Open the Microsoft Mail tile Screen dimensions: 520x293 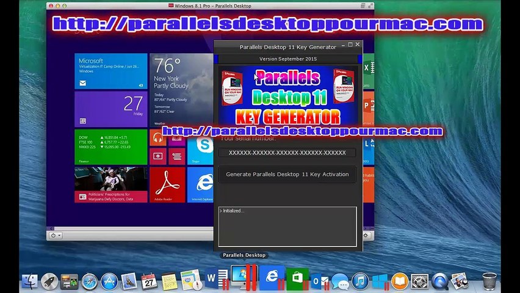(x=110, y=71)
